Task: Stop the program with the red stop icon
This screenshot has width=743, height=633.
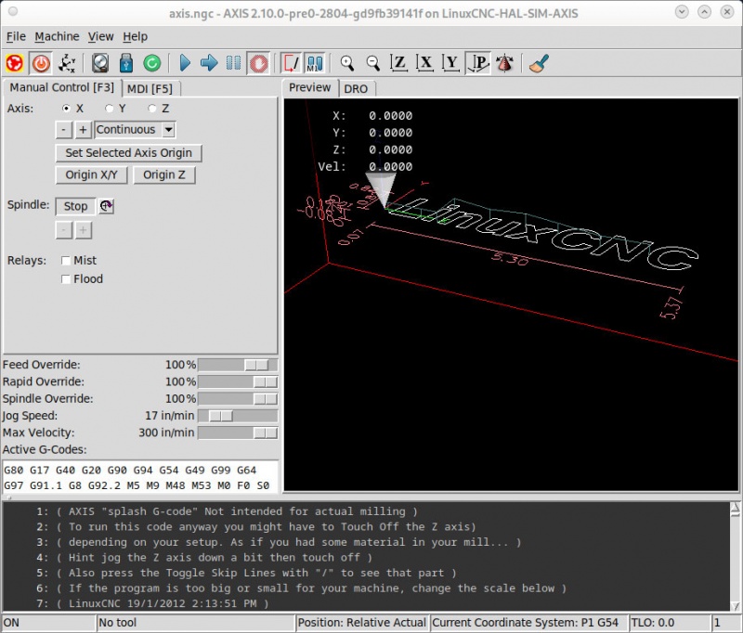Action: click(x=259, y=63)
